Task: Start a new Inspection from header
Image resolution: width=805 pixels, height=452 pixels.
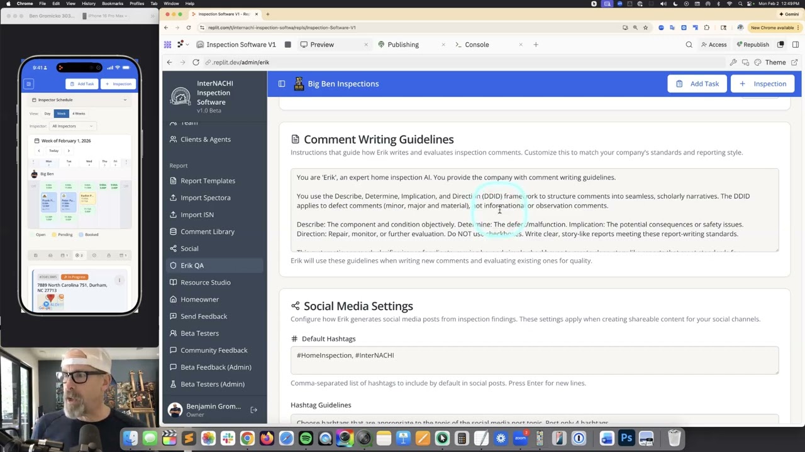Action: click(x=763, y=83)
